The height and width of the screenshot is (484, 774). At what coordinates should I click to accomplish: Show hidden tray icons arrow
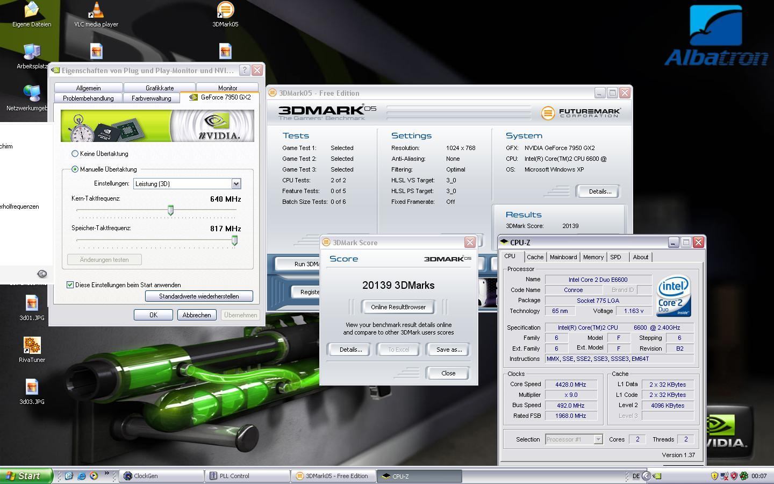click(647, 476)
